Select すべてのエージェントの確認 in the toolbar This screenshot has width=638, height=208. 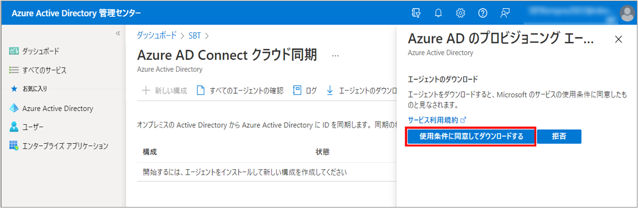[240, 90]
